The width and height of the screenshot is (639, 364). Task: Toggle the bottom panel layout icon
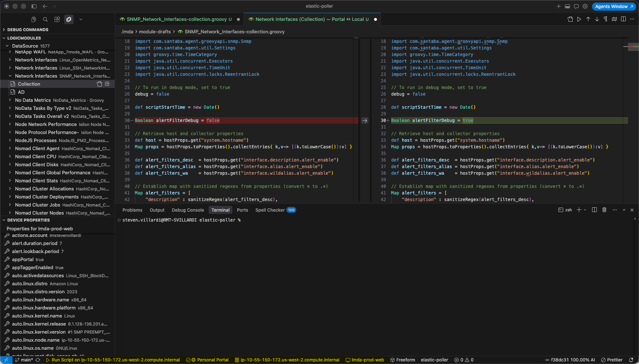click(568, 6)
